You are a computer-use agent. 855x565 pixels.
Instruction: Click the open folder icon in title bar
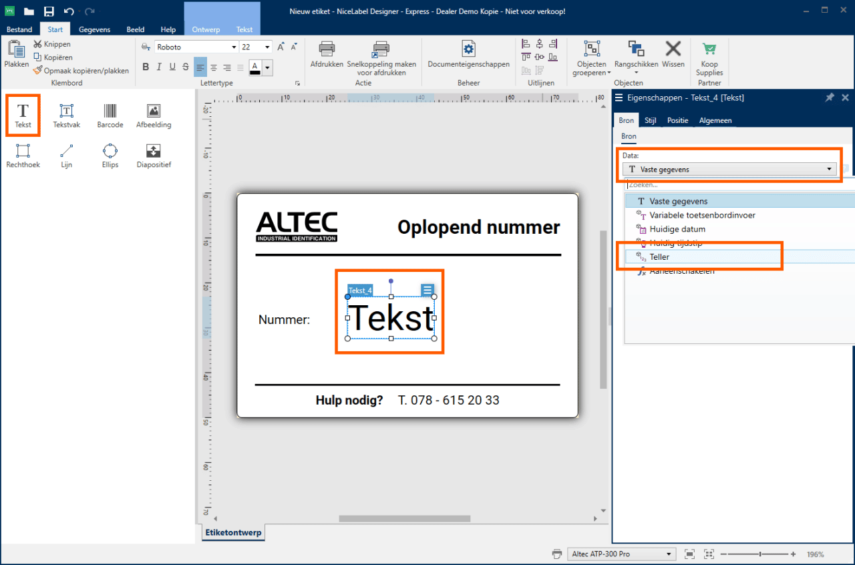(29, 11)
